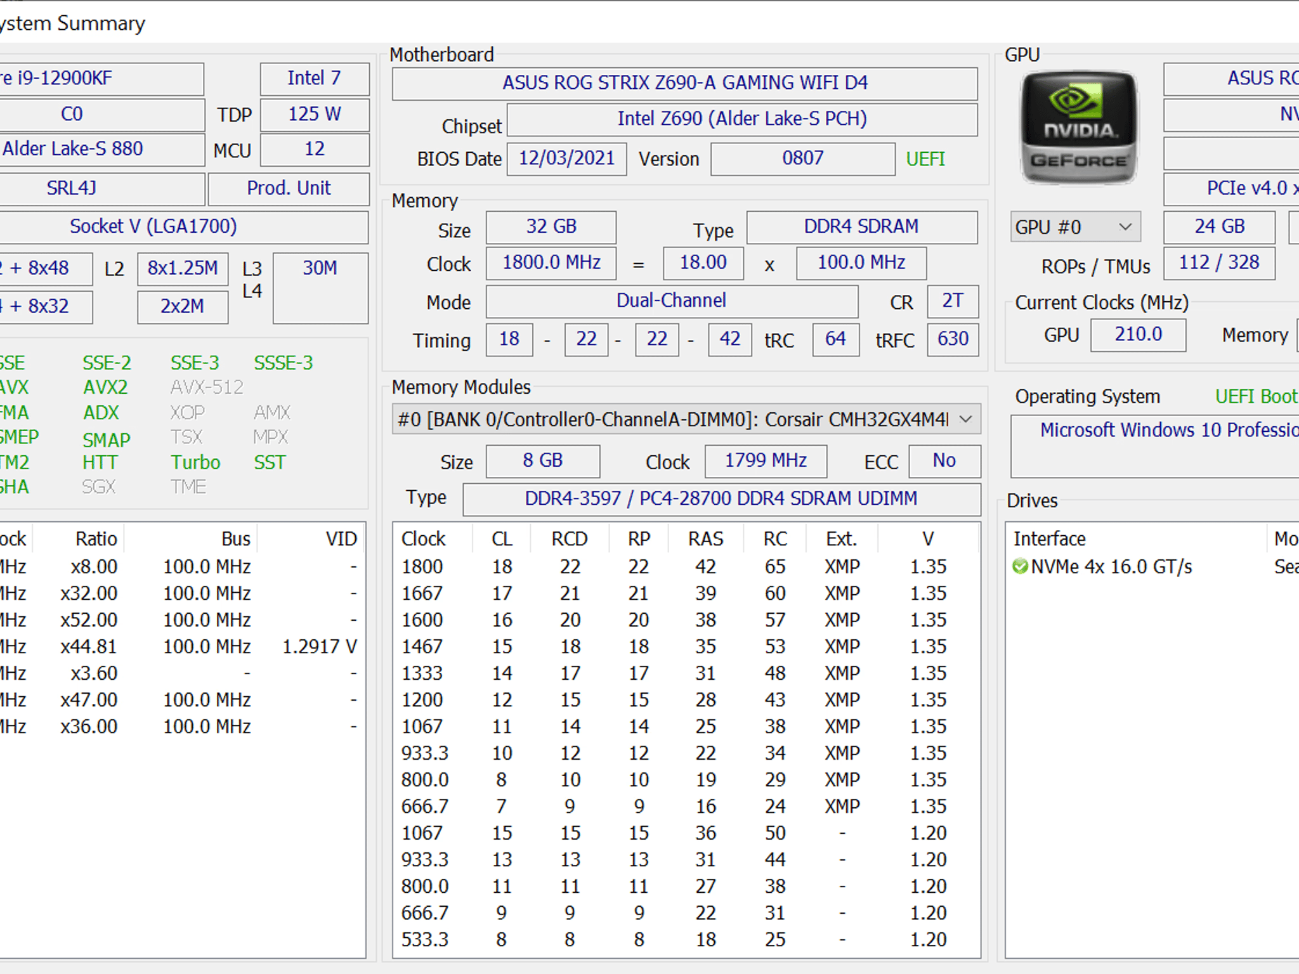Click the L2 cache 2x2M field
Screen dimensions: 1299x974
(x=183, y=307)
